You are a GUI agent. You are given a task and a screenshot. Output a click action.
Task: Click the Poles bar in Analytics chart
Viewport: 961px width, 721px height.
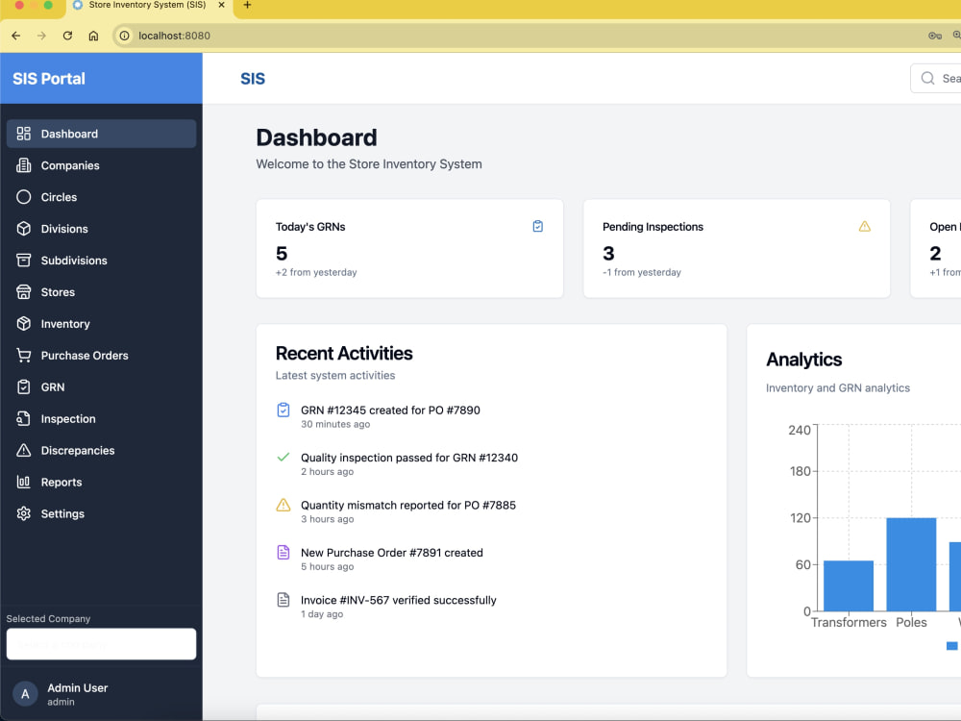point(911,564)
